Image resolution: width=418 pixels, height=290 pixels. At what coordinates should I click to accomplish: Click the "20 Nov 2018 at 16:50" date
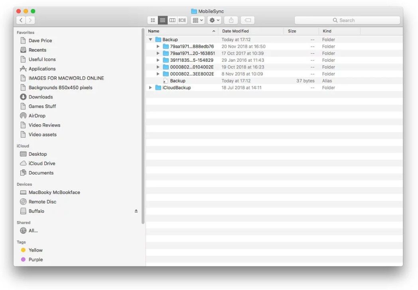coord(243,46)
